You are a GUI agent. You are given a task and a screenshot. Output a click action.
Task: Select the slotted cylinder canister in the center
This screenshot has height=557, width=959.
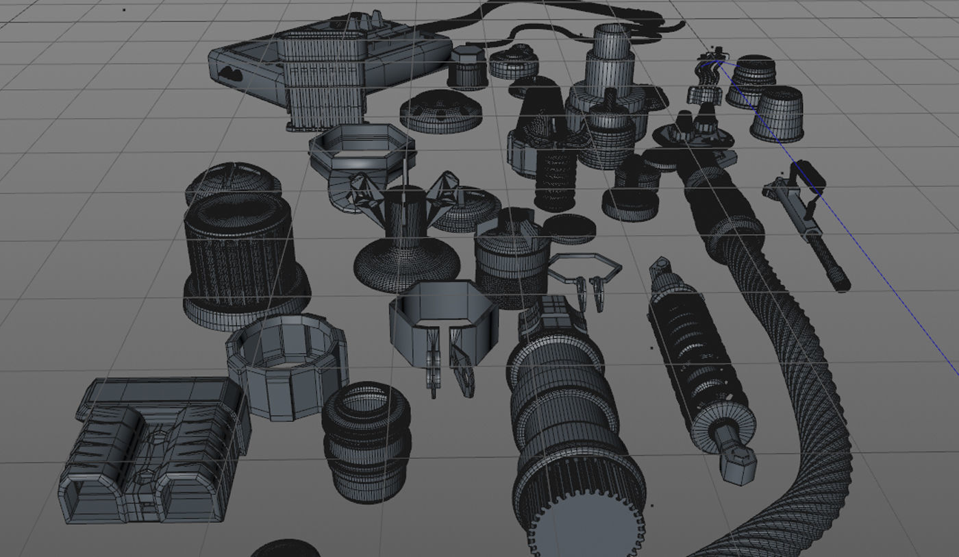click(512, 258)
